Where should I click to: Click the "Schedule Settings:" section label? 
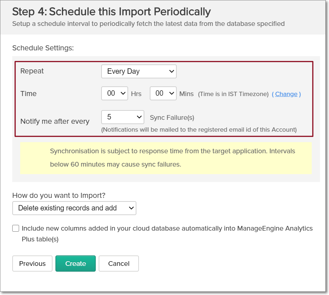tap(43, 48)
